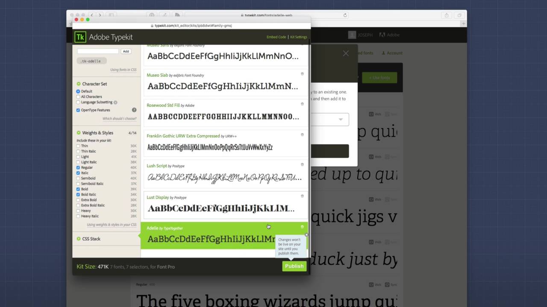This screenshot has width=547, height=307.
Task: Remove Lush Script via its trash icon
Action: point(302,165)
